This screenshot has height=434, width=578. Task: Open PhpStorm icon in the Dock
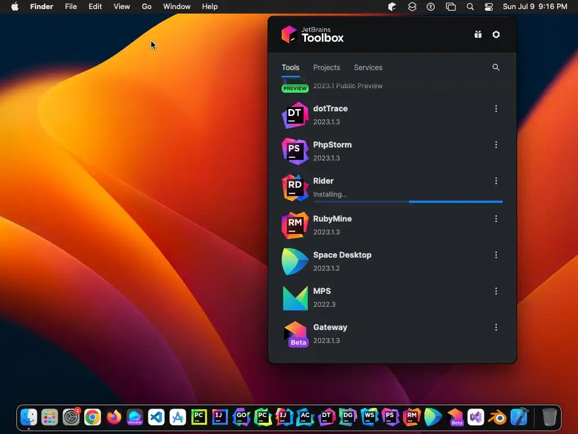[x=390, y=417]
